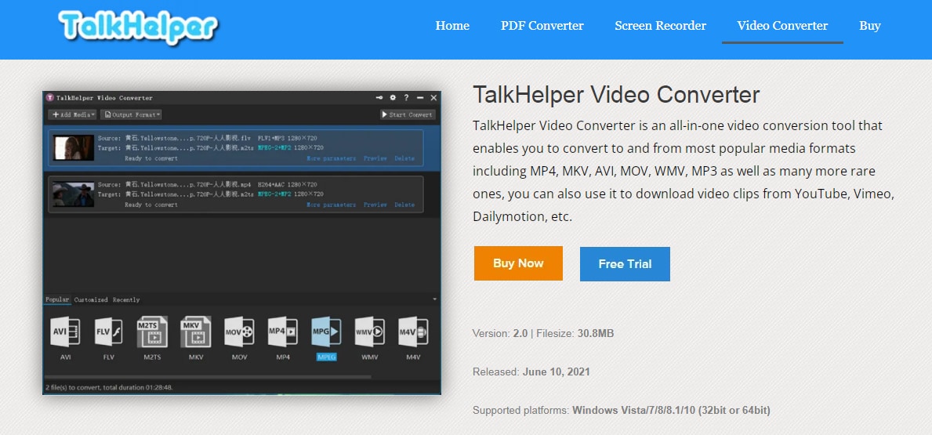Screen dimensions: 932x435
Task: Click the Supported platforms text line
Action: pos(622,410)
